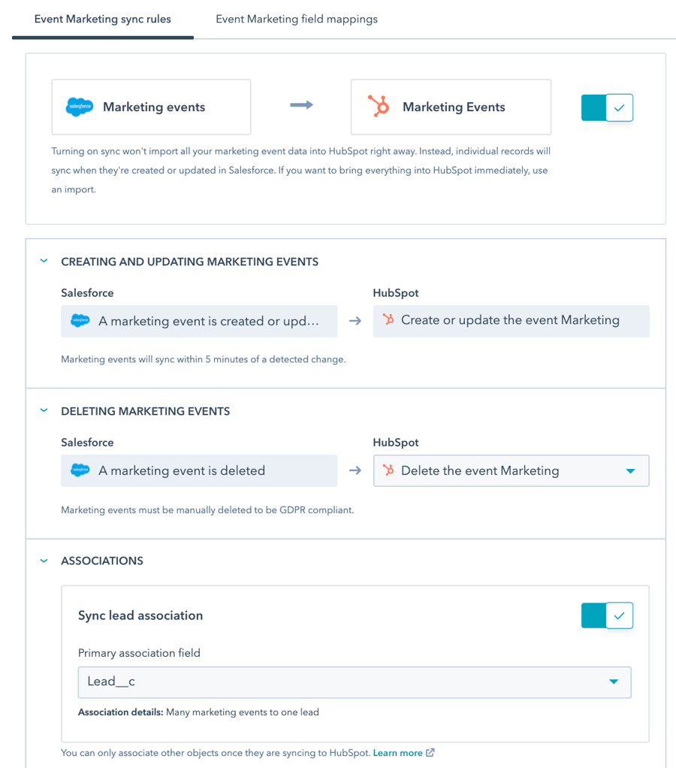Click the arrow between Marketing events cards
Viewport: 676px width, 768px height.
[301, 106]
